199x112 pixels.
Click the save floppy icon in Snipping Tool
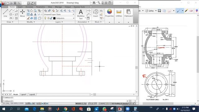pyautogui.click(x=160, y=11)
